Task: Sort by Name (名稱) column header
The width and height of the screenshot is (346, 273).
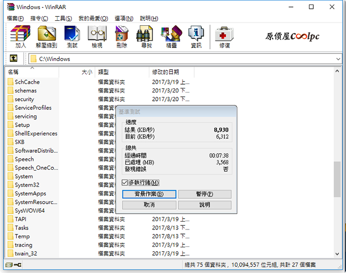Action: click(x=32, y=72)
